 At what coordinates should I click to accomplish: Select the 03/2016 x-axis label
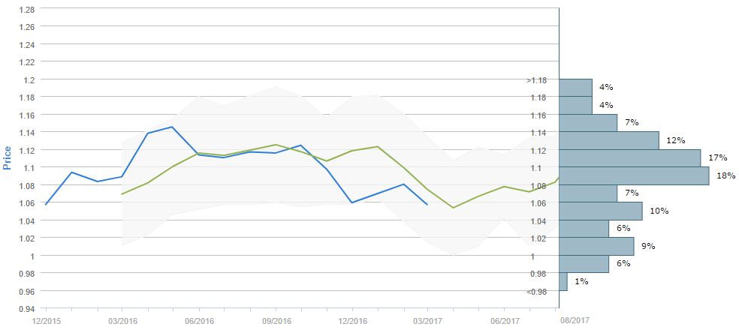tap(122, 321)
